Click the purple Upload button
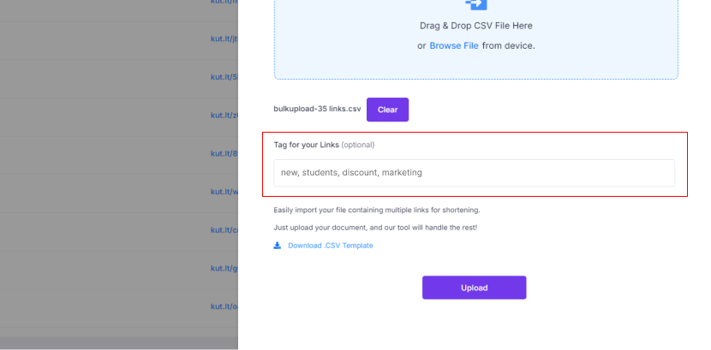Image resolution: width=711 pixels, height=350 pixels. 475,288
